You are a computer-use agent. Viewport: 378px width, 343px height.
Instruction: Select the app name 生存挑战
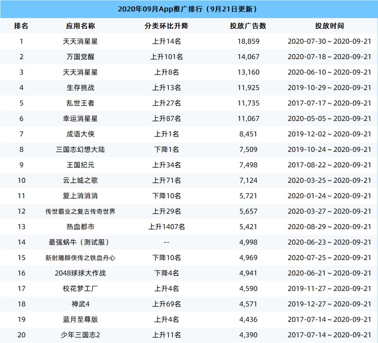(80, 88)
